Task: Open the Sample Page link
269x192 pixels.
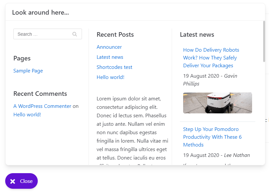Action: (28, 71)
